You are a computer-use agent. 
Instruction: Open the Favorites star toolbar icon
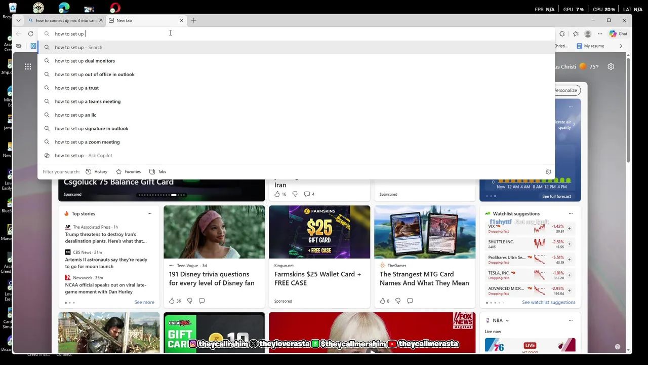(576, 34)
